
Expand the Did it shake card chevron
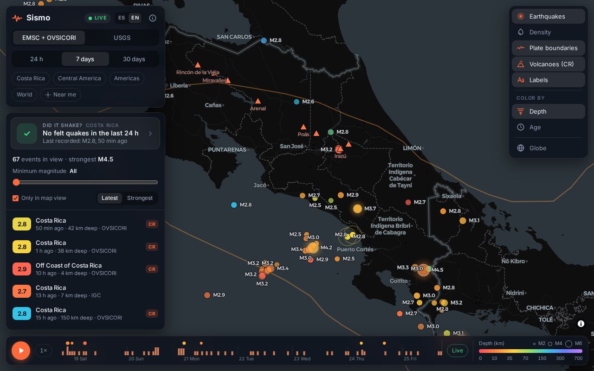(x=150, y=134)
